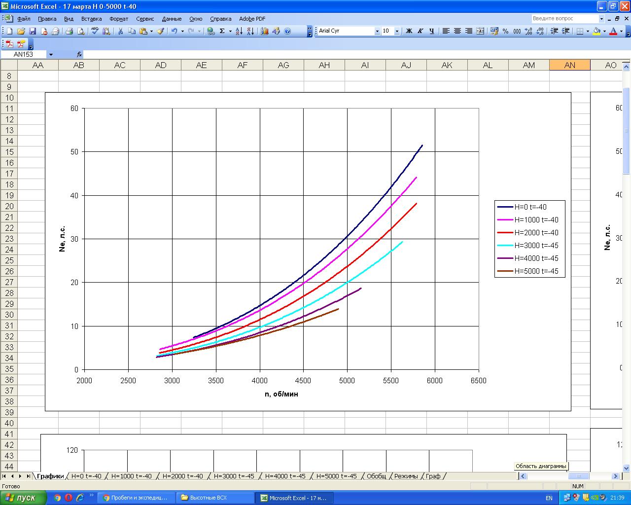Viewport: 631px width, 505px height.
Task: Open the Borders dropdown arrow
Action: [588, 31]
